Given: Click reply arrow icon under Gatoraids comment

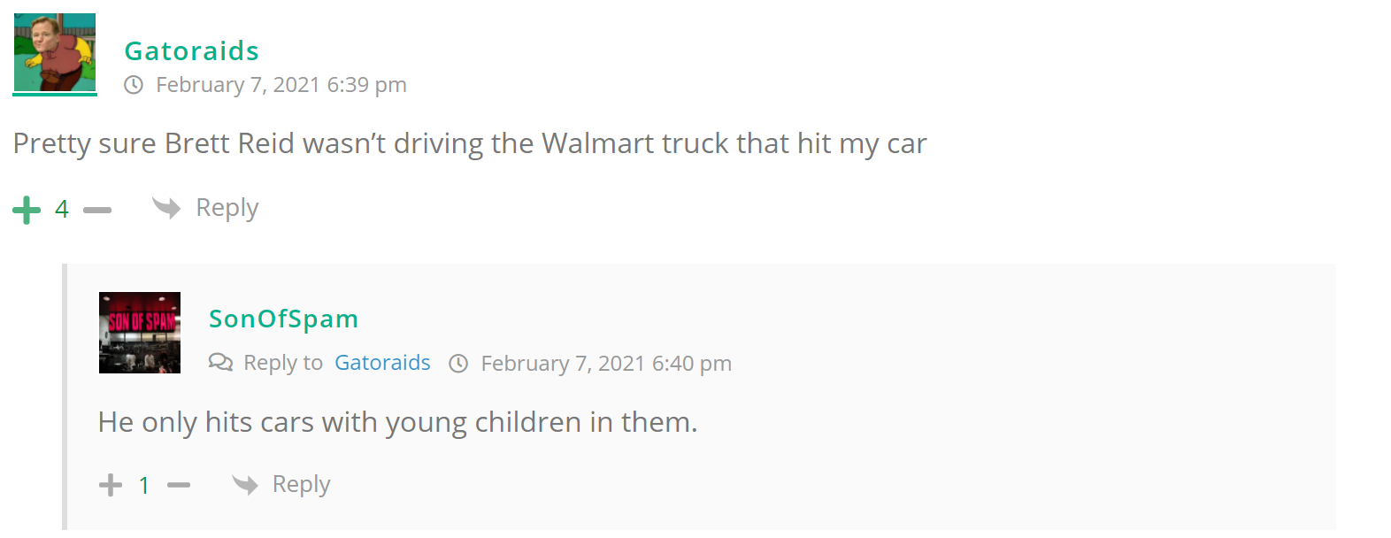Looking at the screenshot, I should [x=166, y=208].
